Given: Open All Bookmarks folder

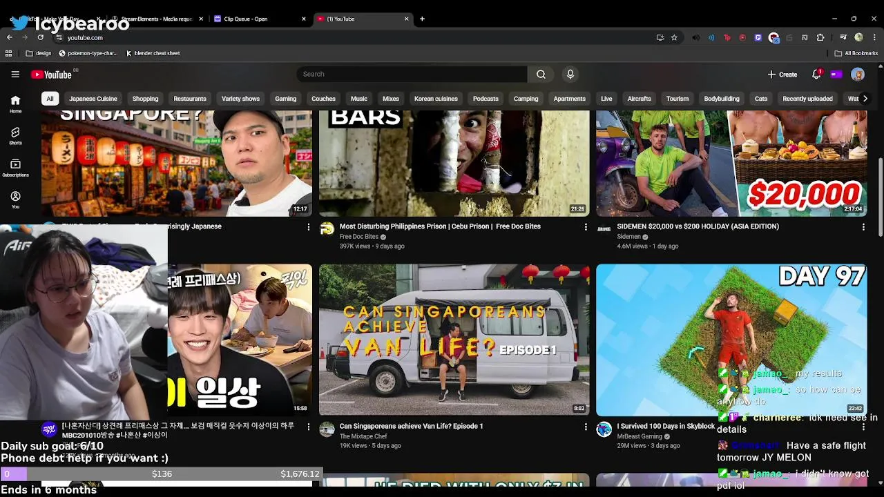Looking at the screenshot, I should click(856, 53).
